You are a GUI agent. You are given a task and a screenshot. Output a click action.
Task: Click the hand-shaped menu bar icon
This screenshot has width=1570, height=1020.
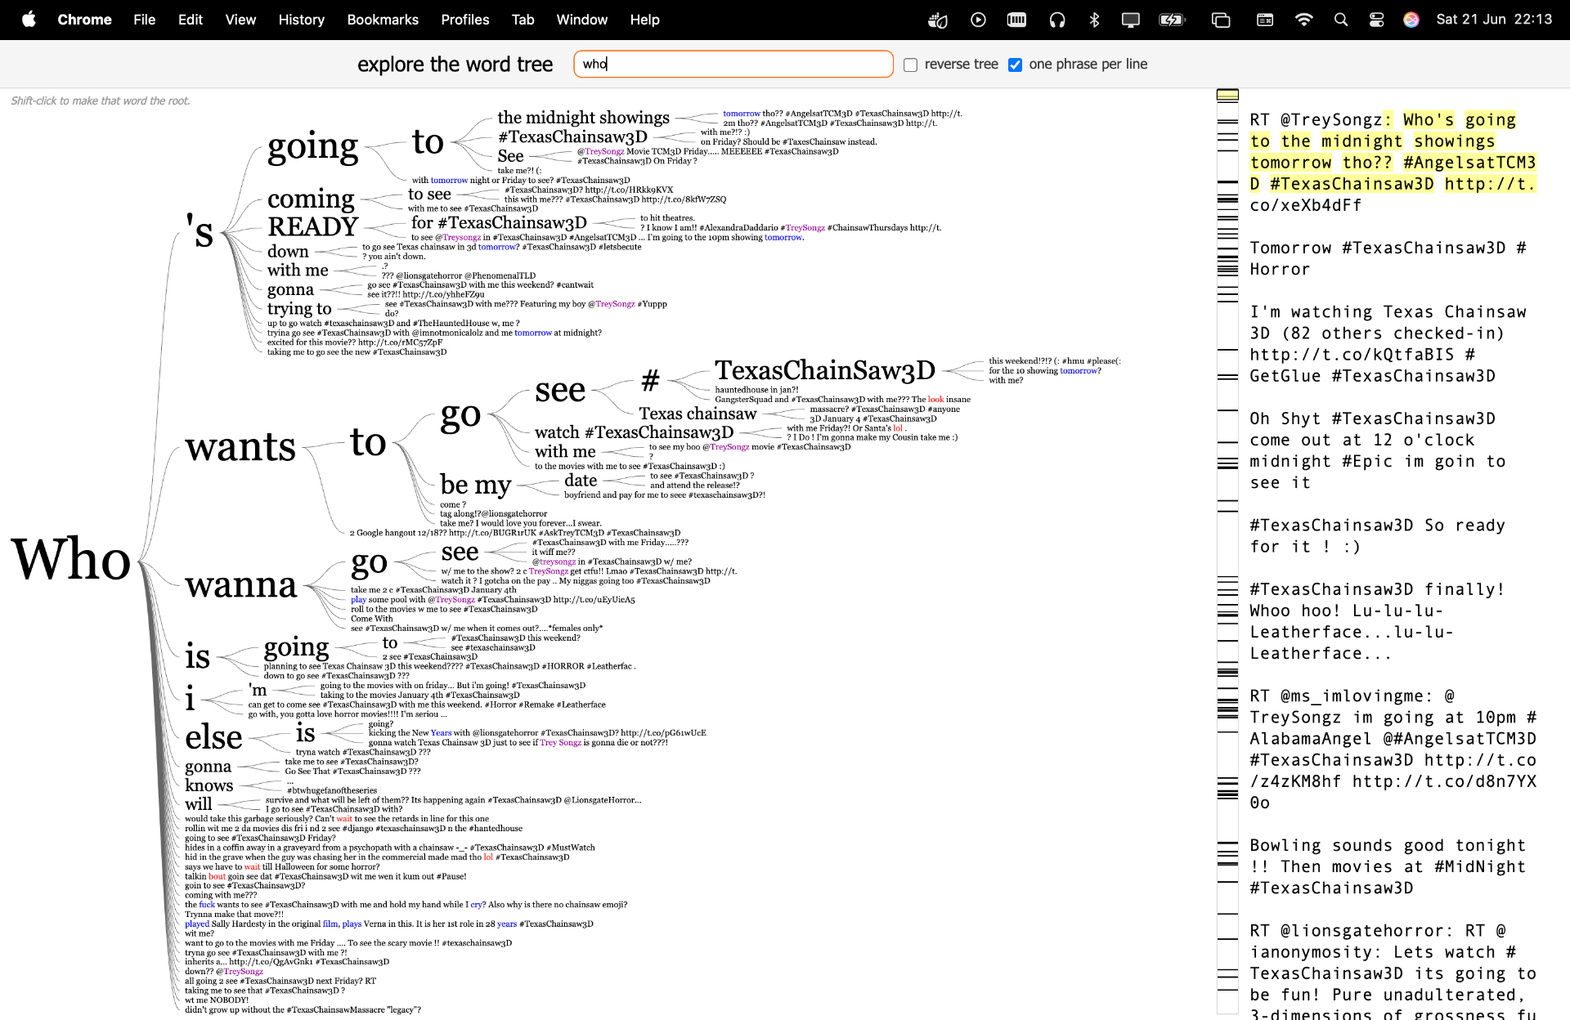click(938, 20)
